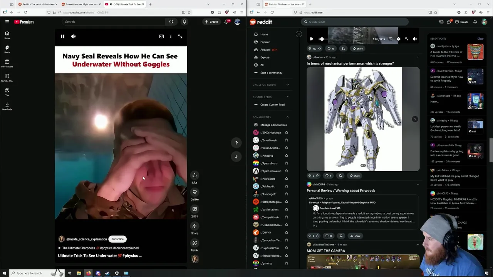Open the @inside_science_explanation channel link
493x277 pixels.
tap(87, 239)
